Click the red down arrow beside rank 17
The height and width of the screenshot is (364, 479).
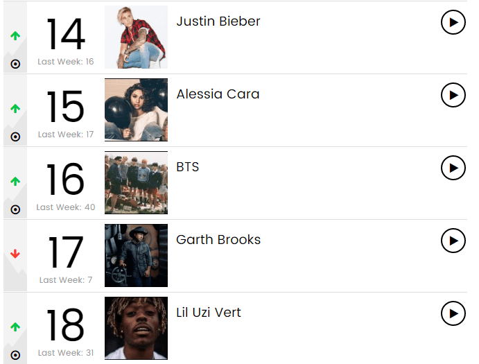15,254
